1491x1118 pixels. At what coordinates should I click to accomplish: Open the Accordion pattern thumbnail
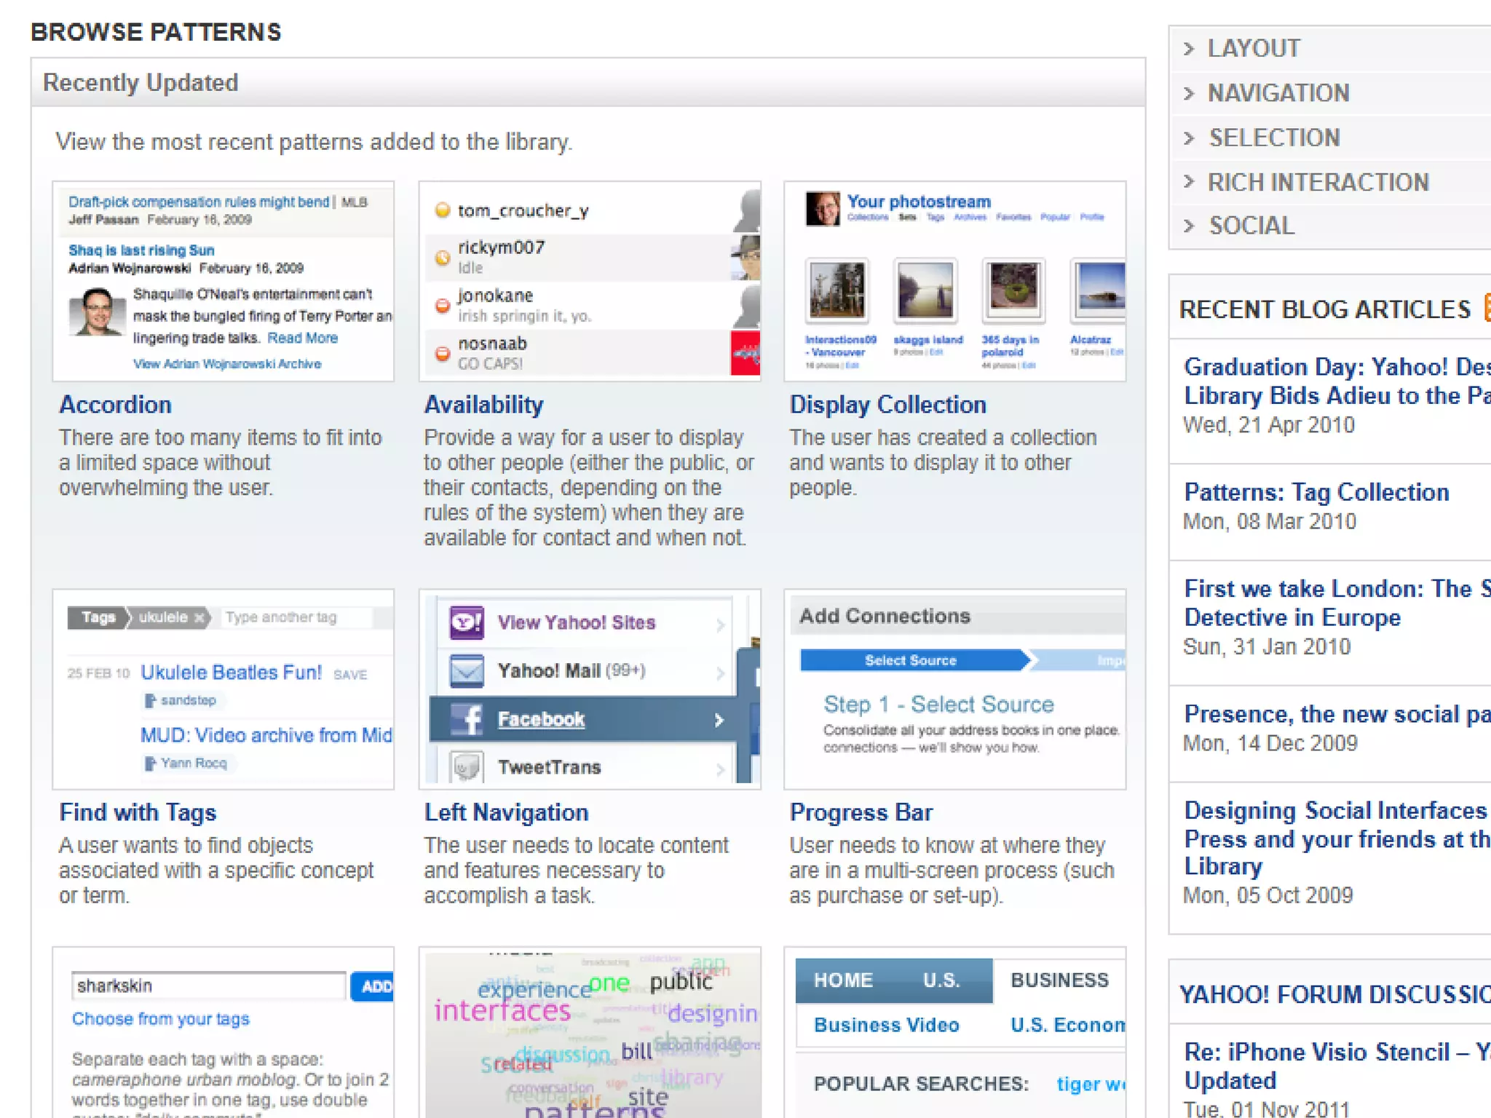(224, 282)
